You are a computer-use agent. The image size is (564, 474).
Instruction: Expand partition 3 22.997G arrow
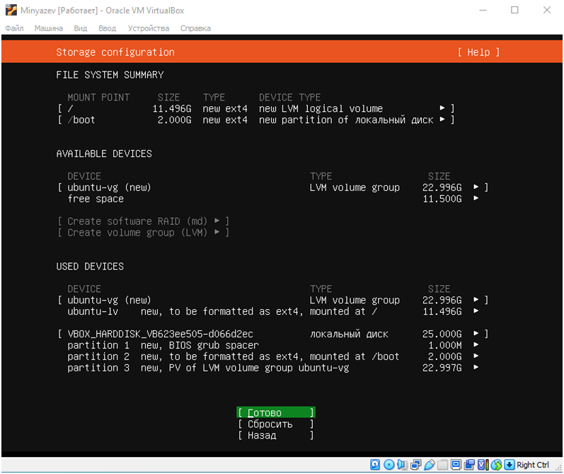476,368
